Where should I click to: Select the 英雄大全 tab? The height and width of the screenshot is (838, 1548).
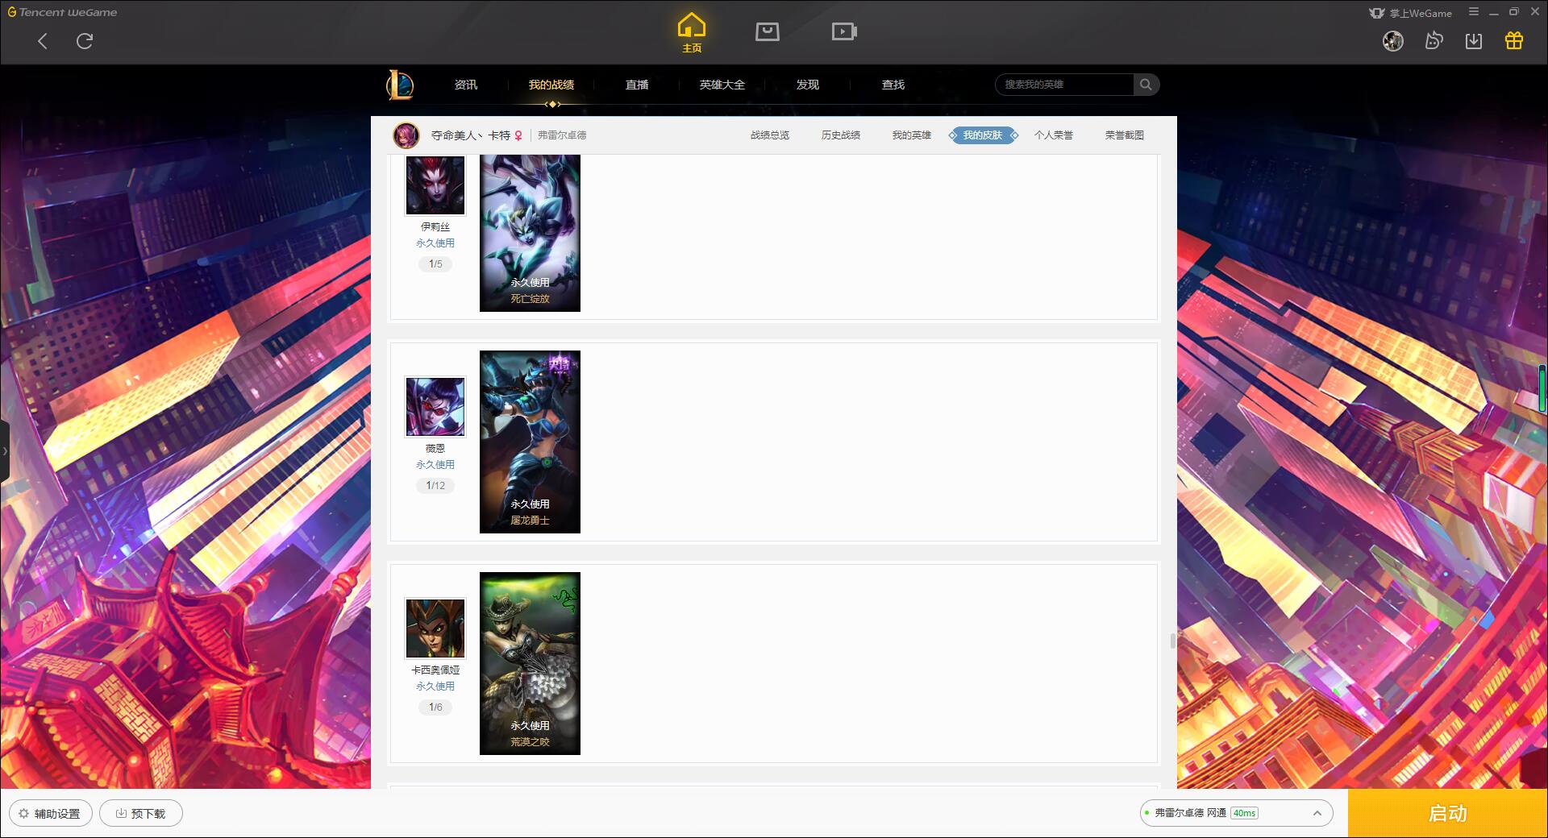722,85
